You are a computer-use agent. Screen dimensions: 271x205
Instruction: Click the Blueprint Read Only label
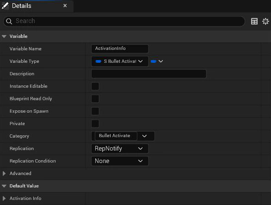31,99
